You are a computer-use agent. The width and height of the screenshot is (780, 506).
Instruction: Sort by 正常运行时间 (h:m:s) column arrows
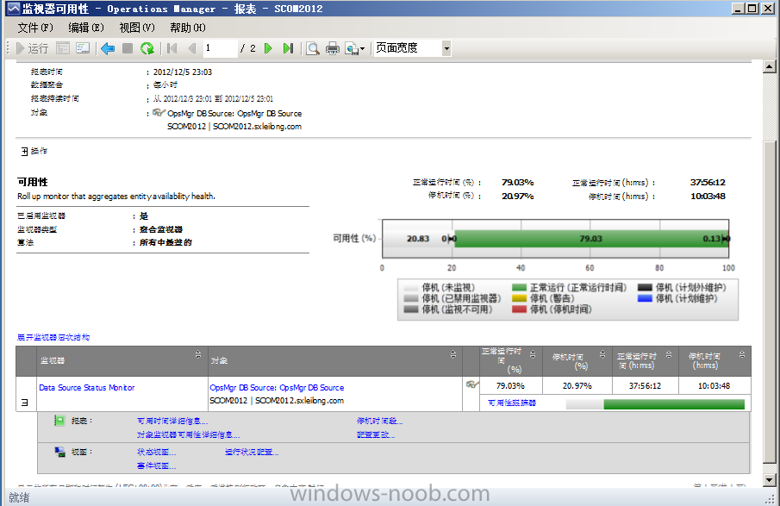point(669,354)
